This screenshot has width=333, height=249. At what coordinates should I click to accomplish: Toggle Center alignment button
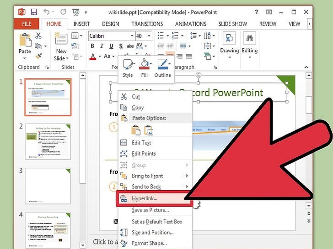tap(170, 54)
